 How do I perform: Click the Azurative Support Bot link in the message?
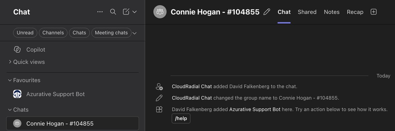point(255,109)
